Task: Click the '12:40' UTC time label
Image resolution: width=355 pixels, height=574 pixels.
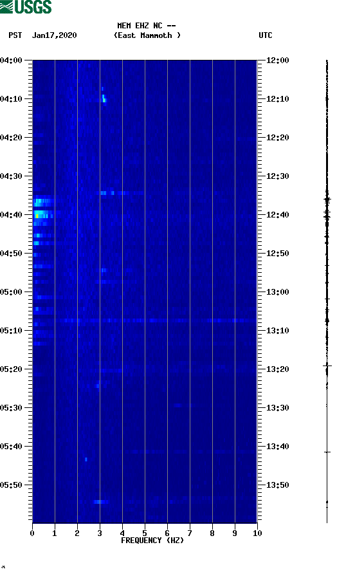Action: 278,215
